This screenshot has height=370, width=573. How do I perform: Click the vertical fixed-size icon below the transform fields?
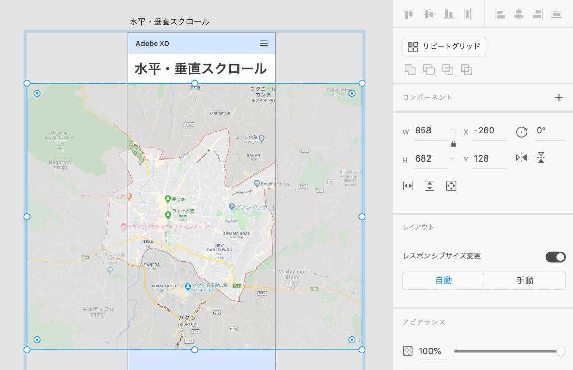[x=429, y=185]
